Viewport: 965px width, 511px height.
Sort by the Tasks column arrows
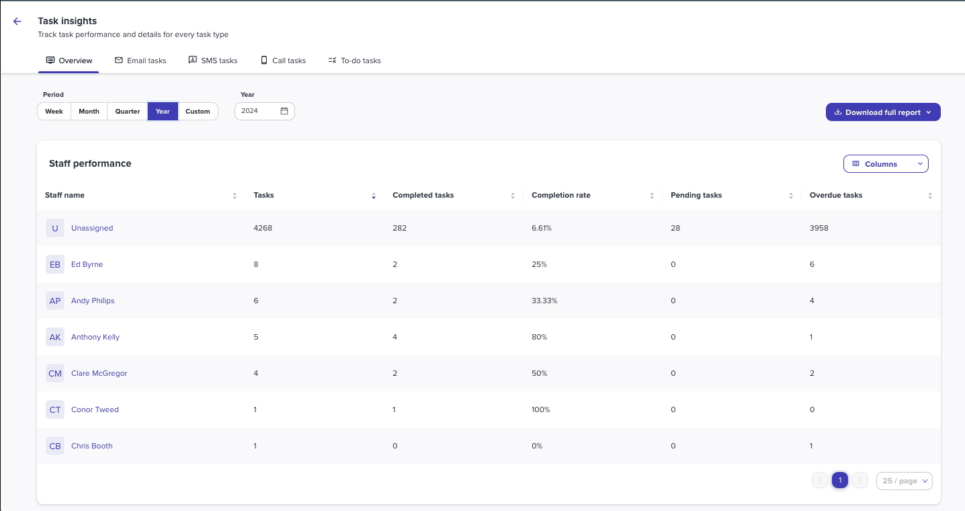click(x=374, y=196)
